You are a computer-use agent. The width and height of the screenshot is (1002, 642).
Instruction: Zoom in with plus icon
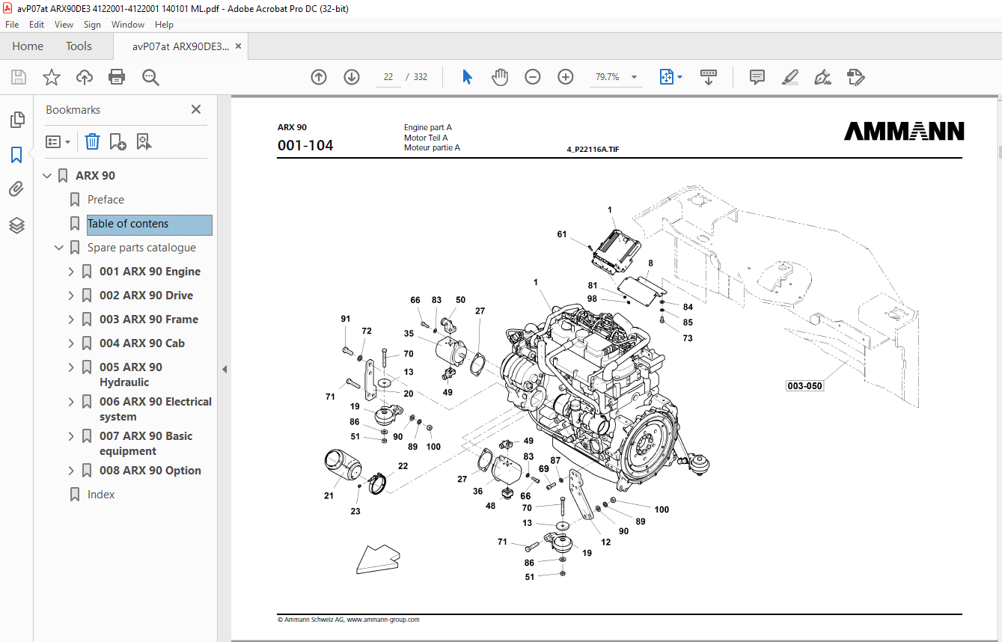566,77
